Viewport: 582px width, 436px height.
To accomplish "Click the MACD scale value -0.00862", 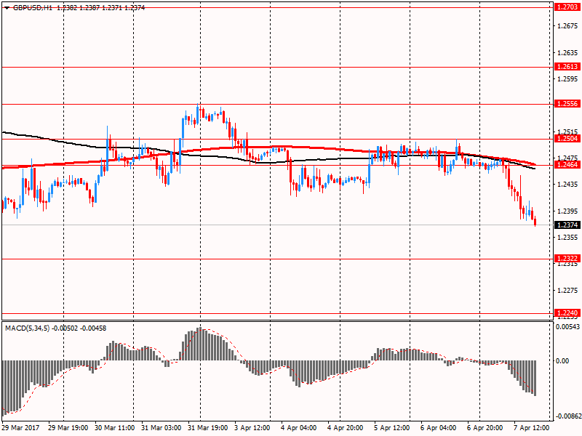I will [568, 416].
